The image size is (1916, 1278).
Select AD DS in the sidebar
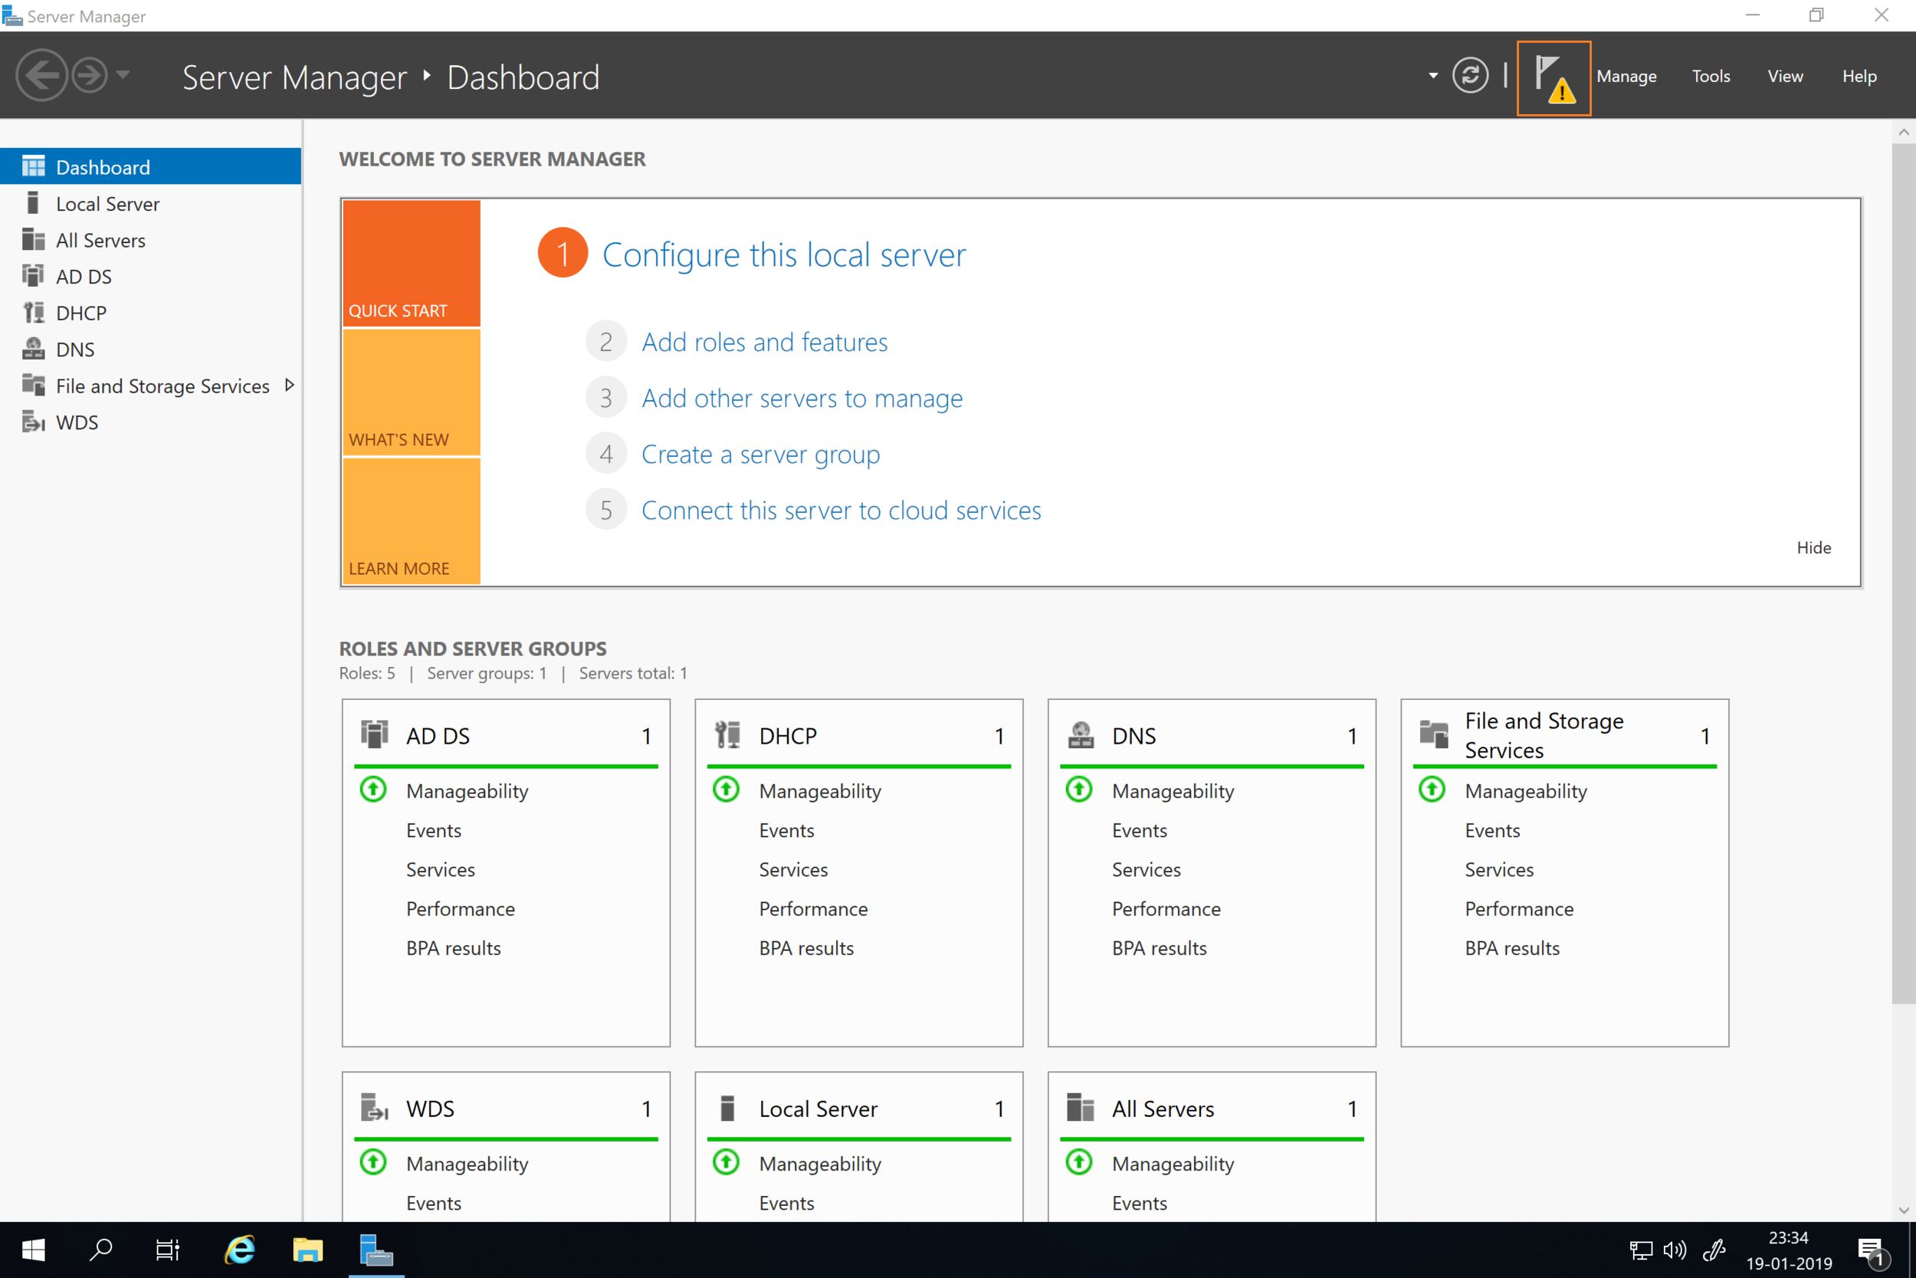click(x=83, y=277)
